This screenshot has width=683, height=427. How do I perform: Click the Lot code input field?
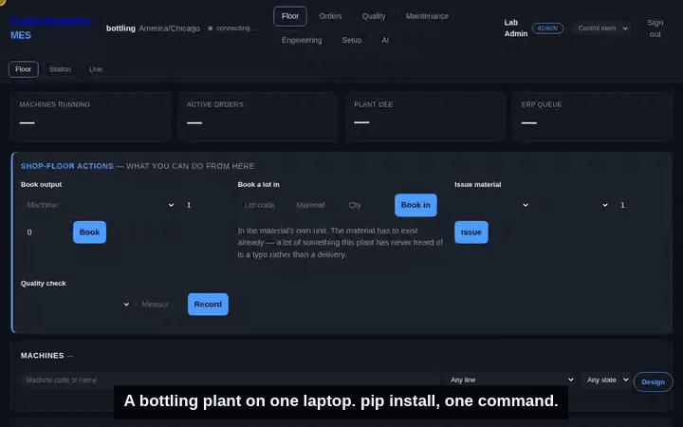262,205
